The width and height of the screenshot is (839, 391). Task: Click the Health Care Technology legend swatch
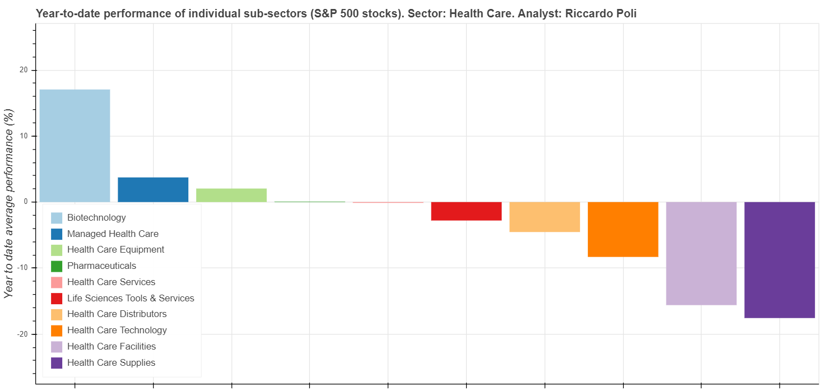pyautogui.click(x=57, y=331)
